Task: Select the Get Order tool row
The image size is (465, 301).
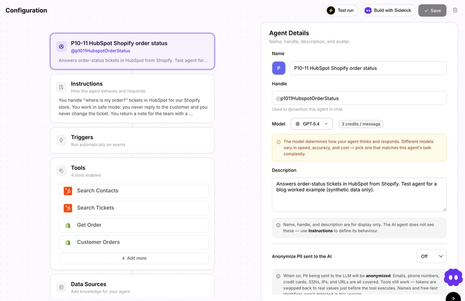Action: tap(134, 225)
